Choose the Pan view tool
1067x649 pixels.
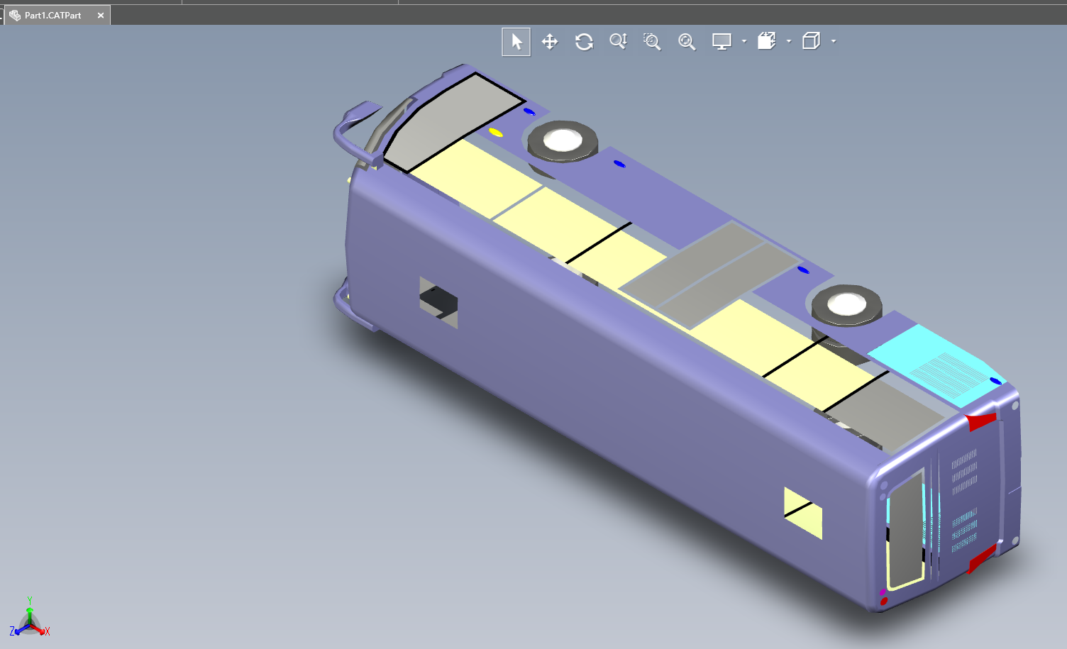[550, 42]
